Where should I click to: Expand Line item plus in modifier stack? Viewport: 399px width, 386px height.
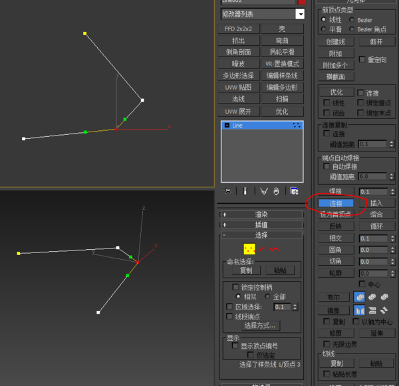tap(227, 125)
